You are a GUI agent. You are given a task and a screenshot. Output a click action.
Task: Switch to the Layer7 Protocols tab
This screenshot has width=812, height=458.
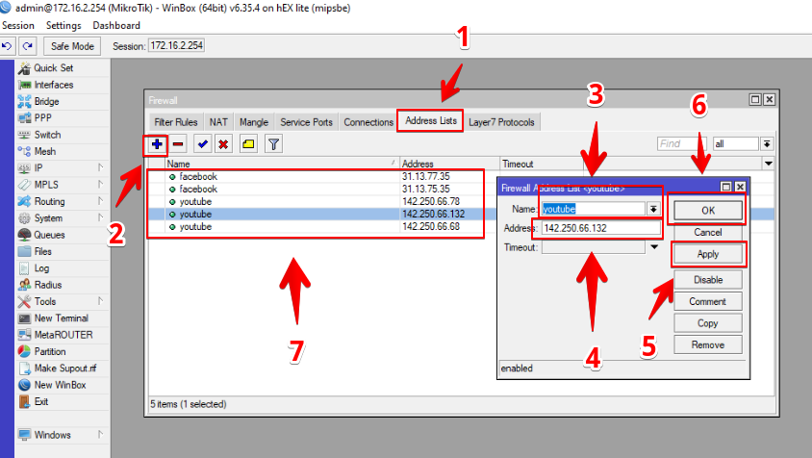point(501,122)
